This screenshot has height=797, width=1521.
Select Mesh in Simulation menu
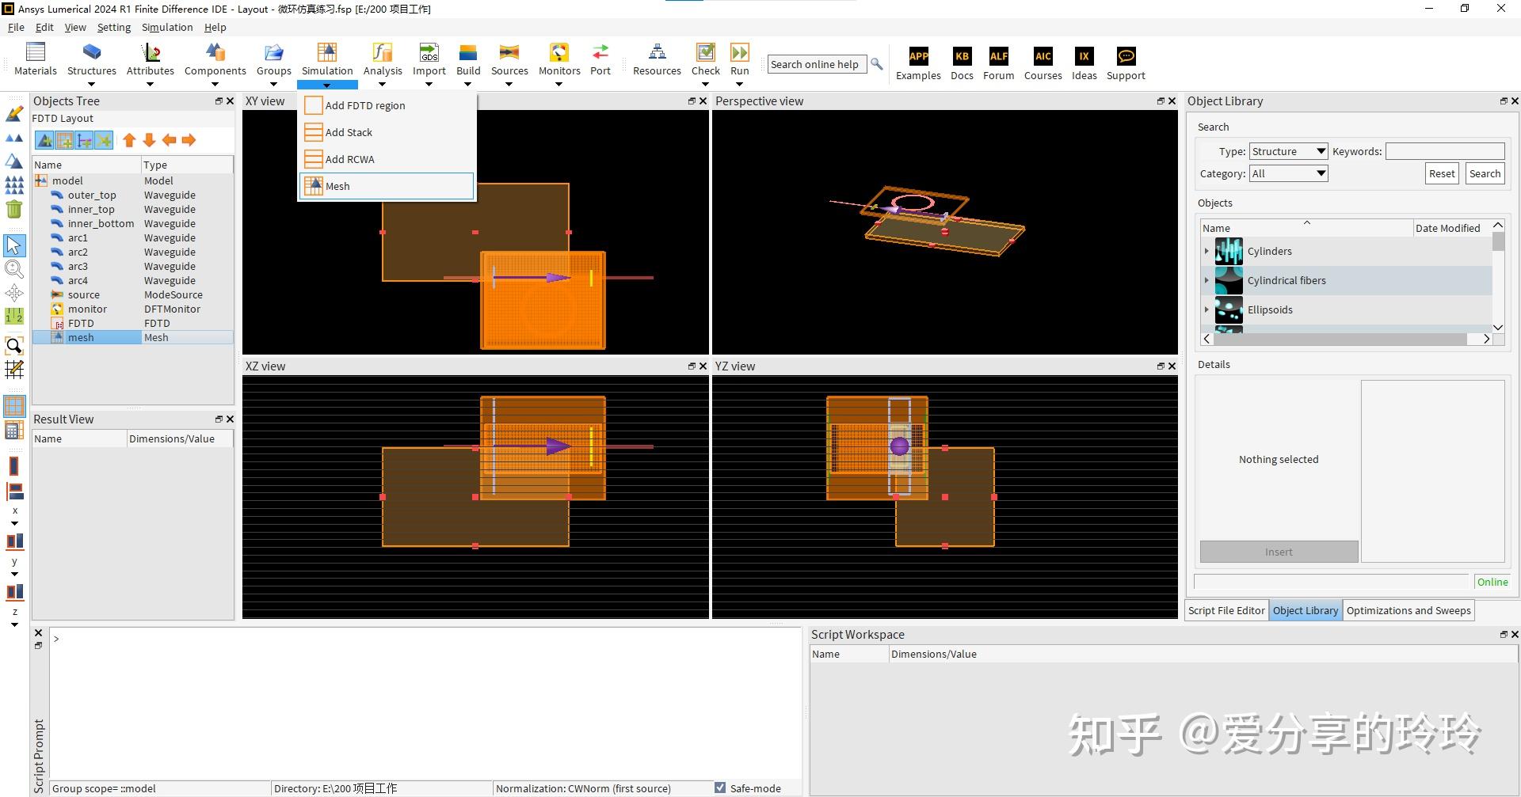[x=387, y=186]
